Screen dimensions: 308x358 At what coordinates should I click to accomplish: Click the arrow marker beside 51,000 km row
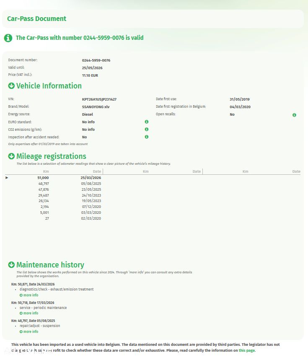[7, 178]
